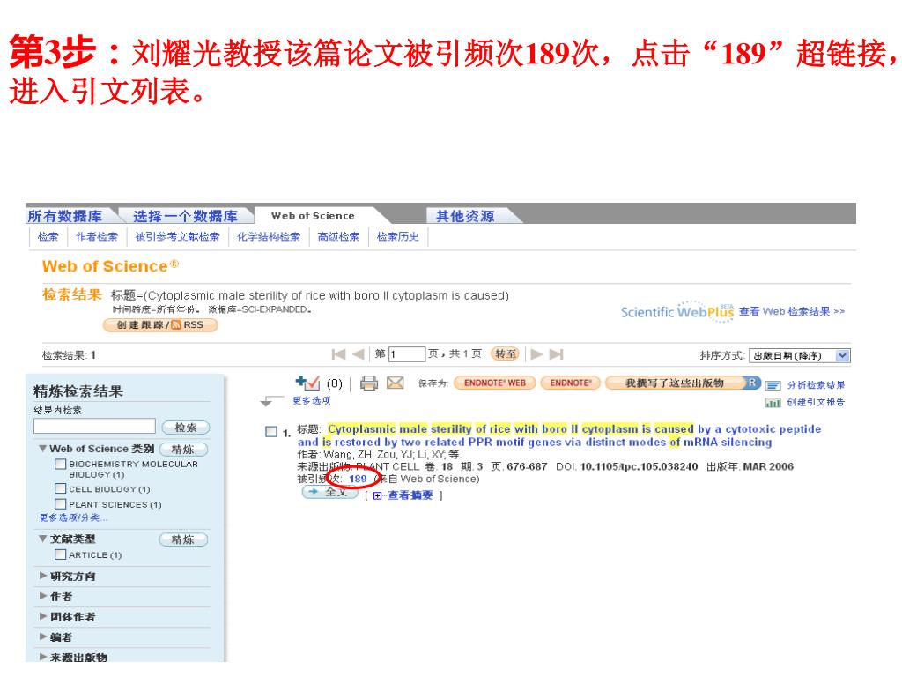The width and height of the screenshot is (902, 677).
Task: Select result 1 checkbox
Action: click(271, 432)
